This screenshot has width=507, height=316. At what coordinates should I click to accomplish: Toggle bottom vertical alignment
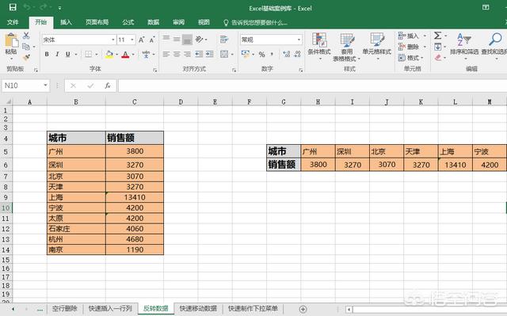click(187, 40)
